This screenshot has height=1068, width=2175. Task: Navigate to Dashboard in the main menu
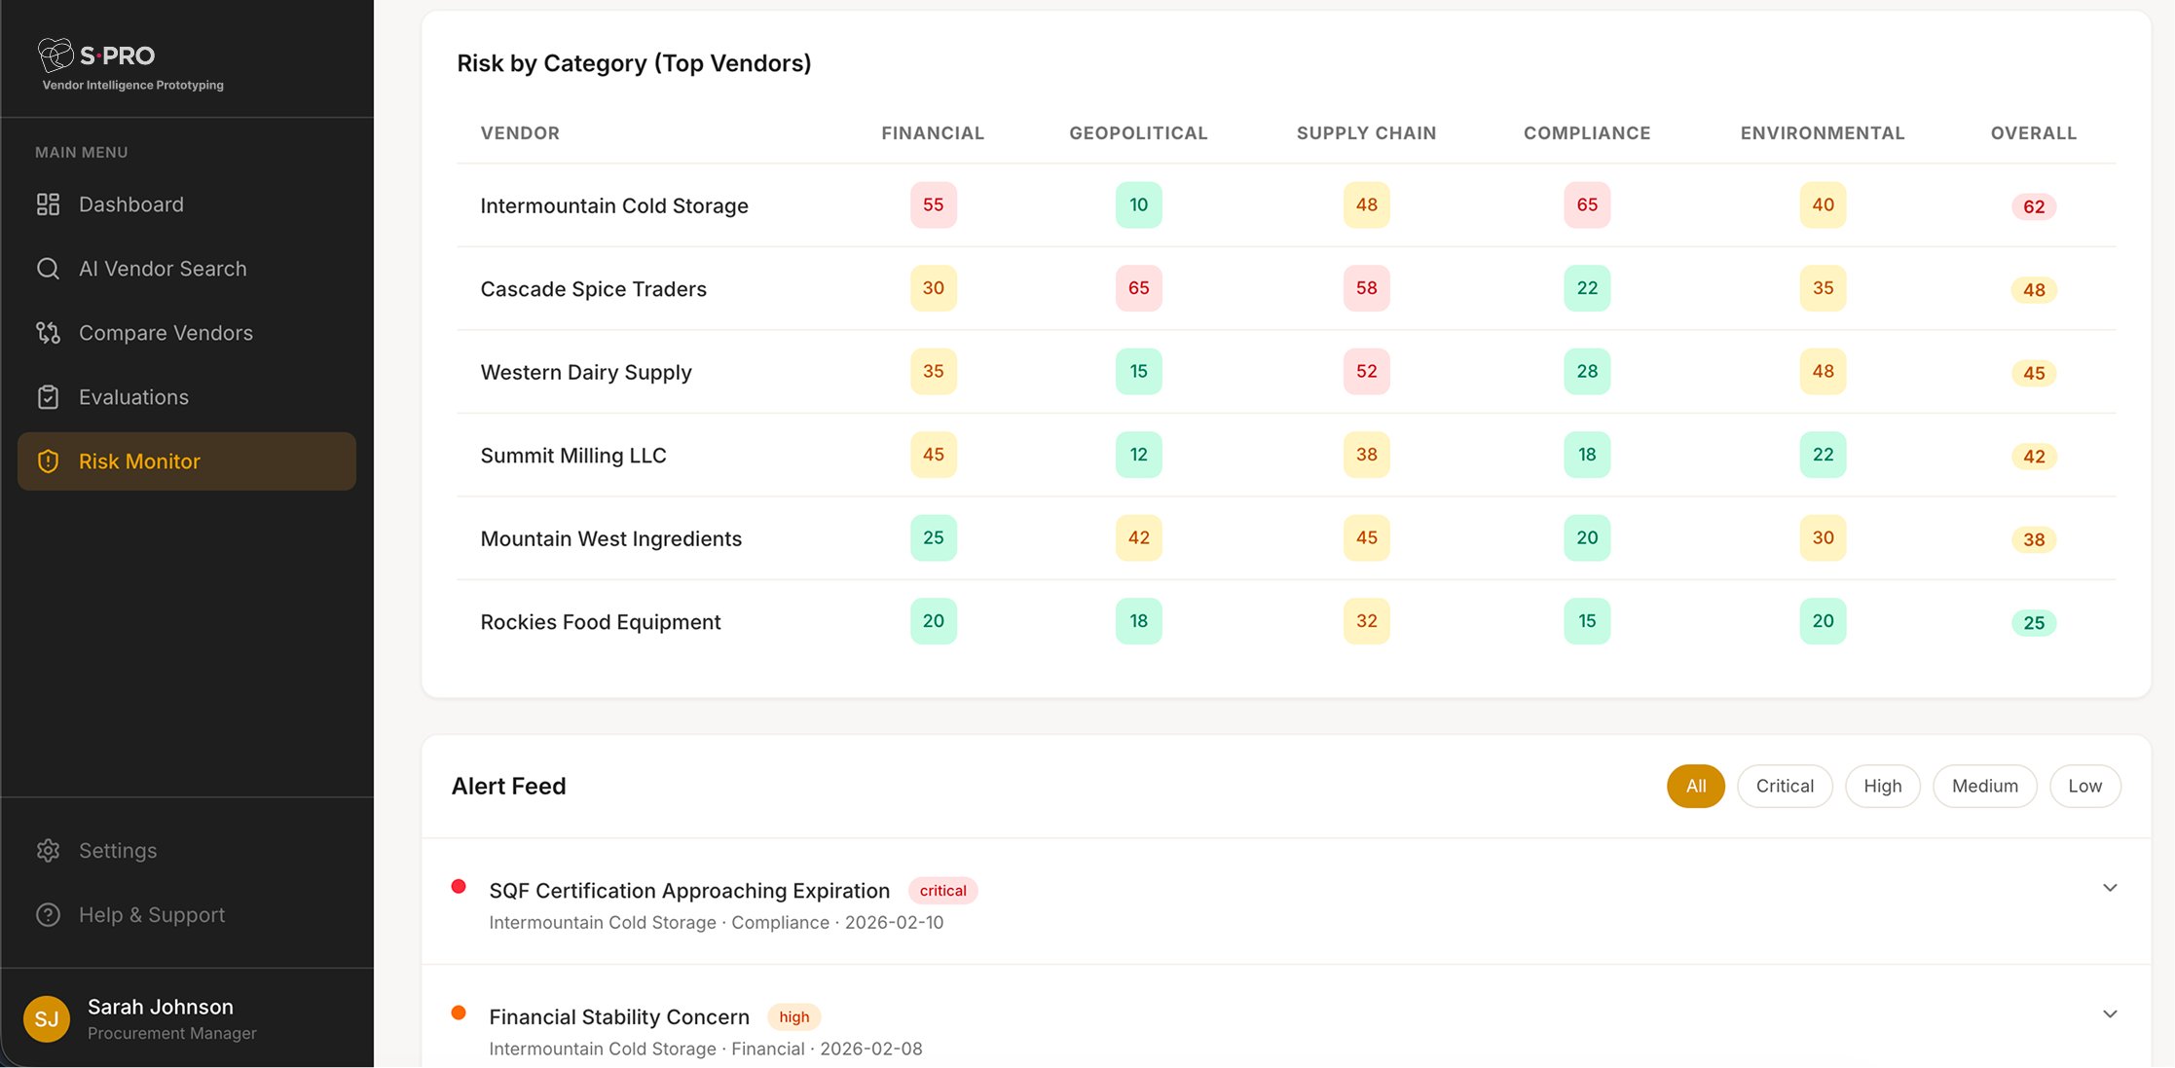pyautogui.click(x=131, y=203)
